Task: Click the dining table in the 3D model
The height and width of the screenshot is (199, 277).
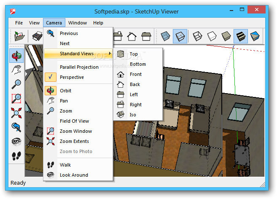Action: tap(242, 155)
